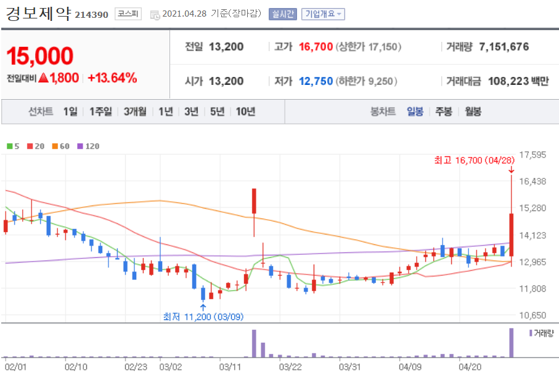Click the purple 120-day moving average swatch

[x=80, y=146]
